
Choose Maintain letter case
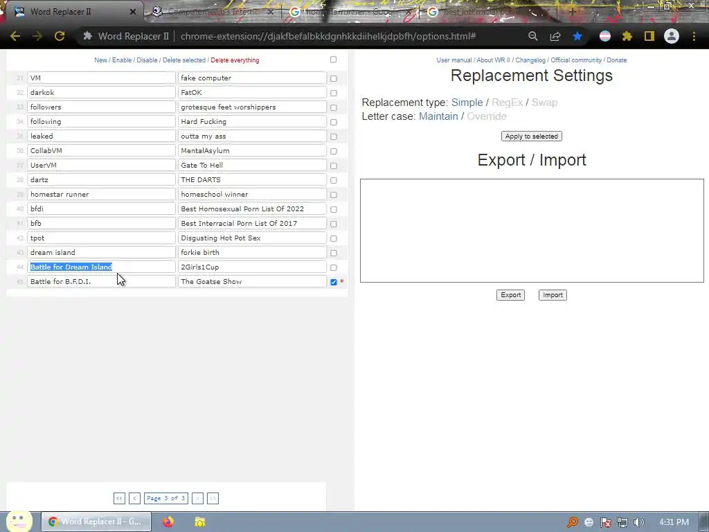pyautogui.click(x=438, y=116)
